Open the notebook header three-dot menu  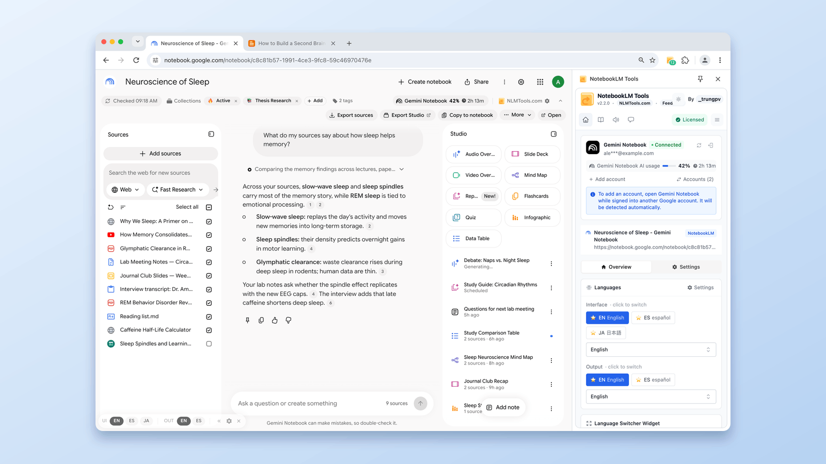coord(504,82)
